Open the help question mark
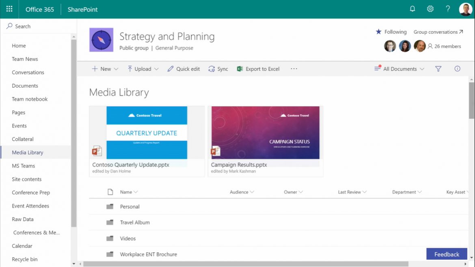The image size is (475, 267). [x=447, y=9]
